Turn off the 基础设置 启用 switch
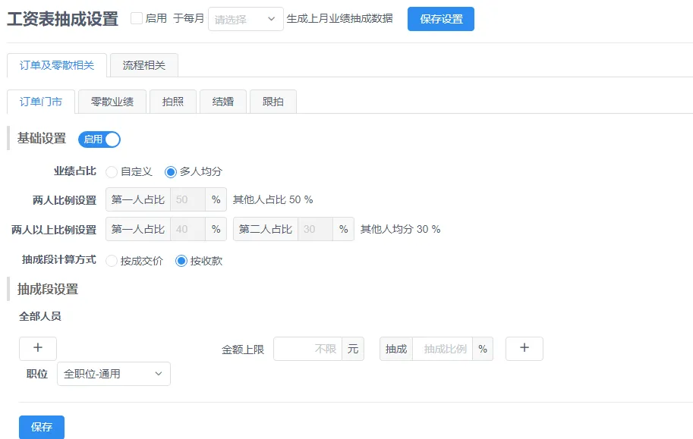693x439 pixels. pyautogui.click(x=99, y=140)
